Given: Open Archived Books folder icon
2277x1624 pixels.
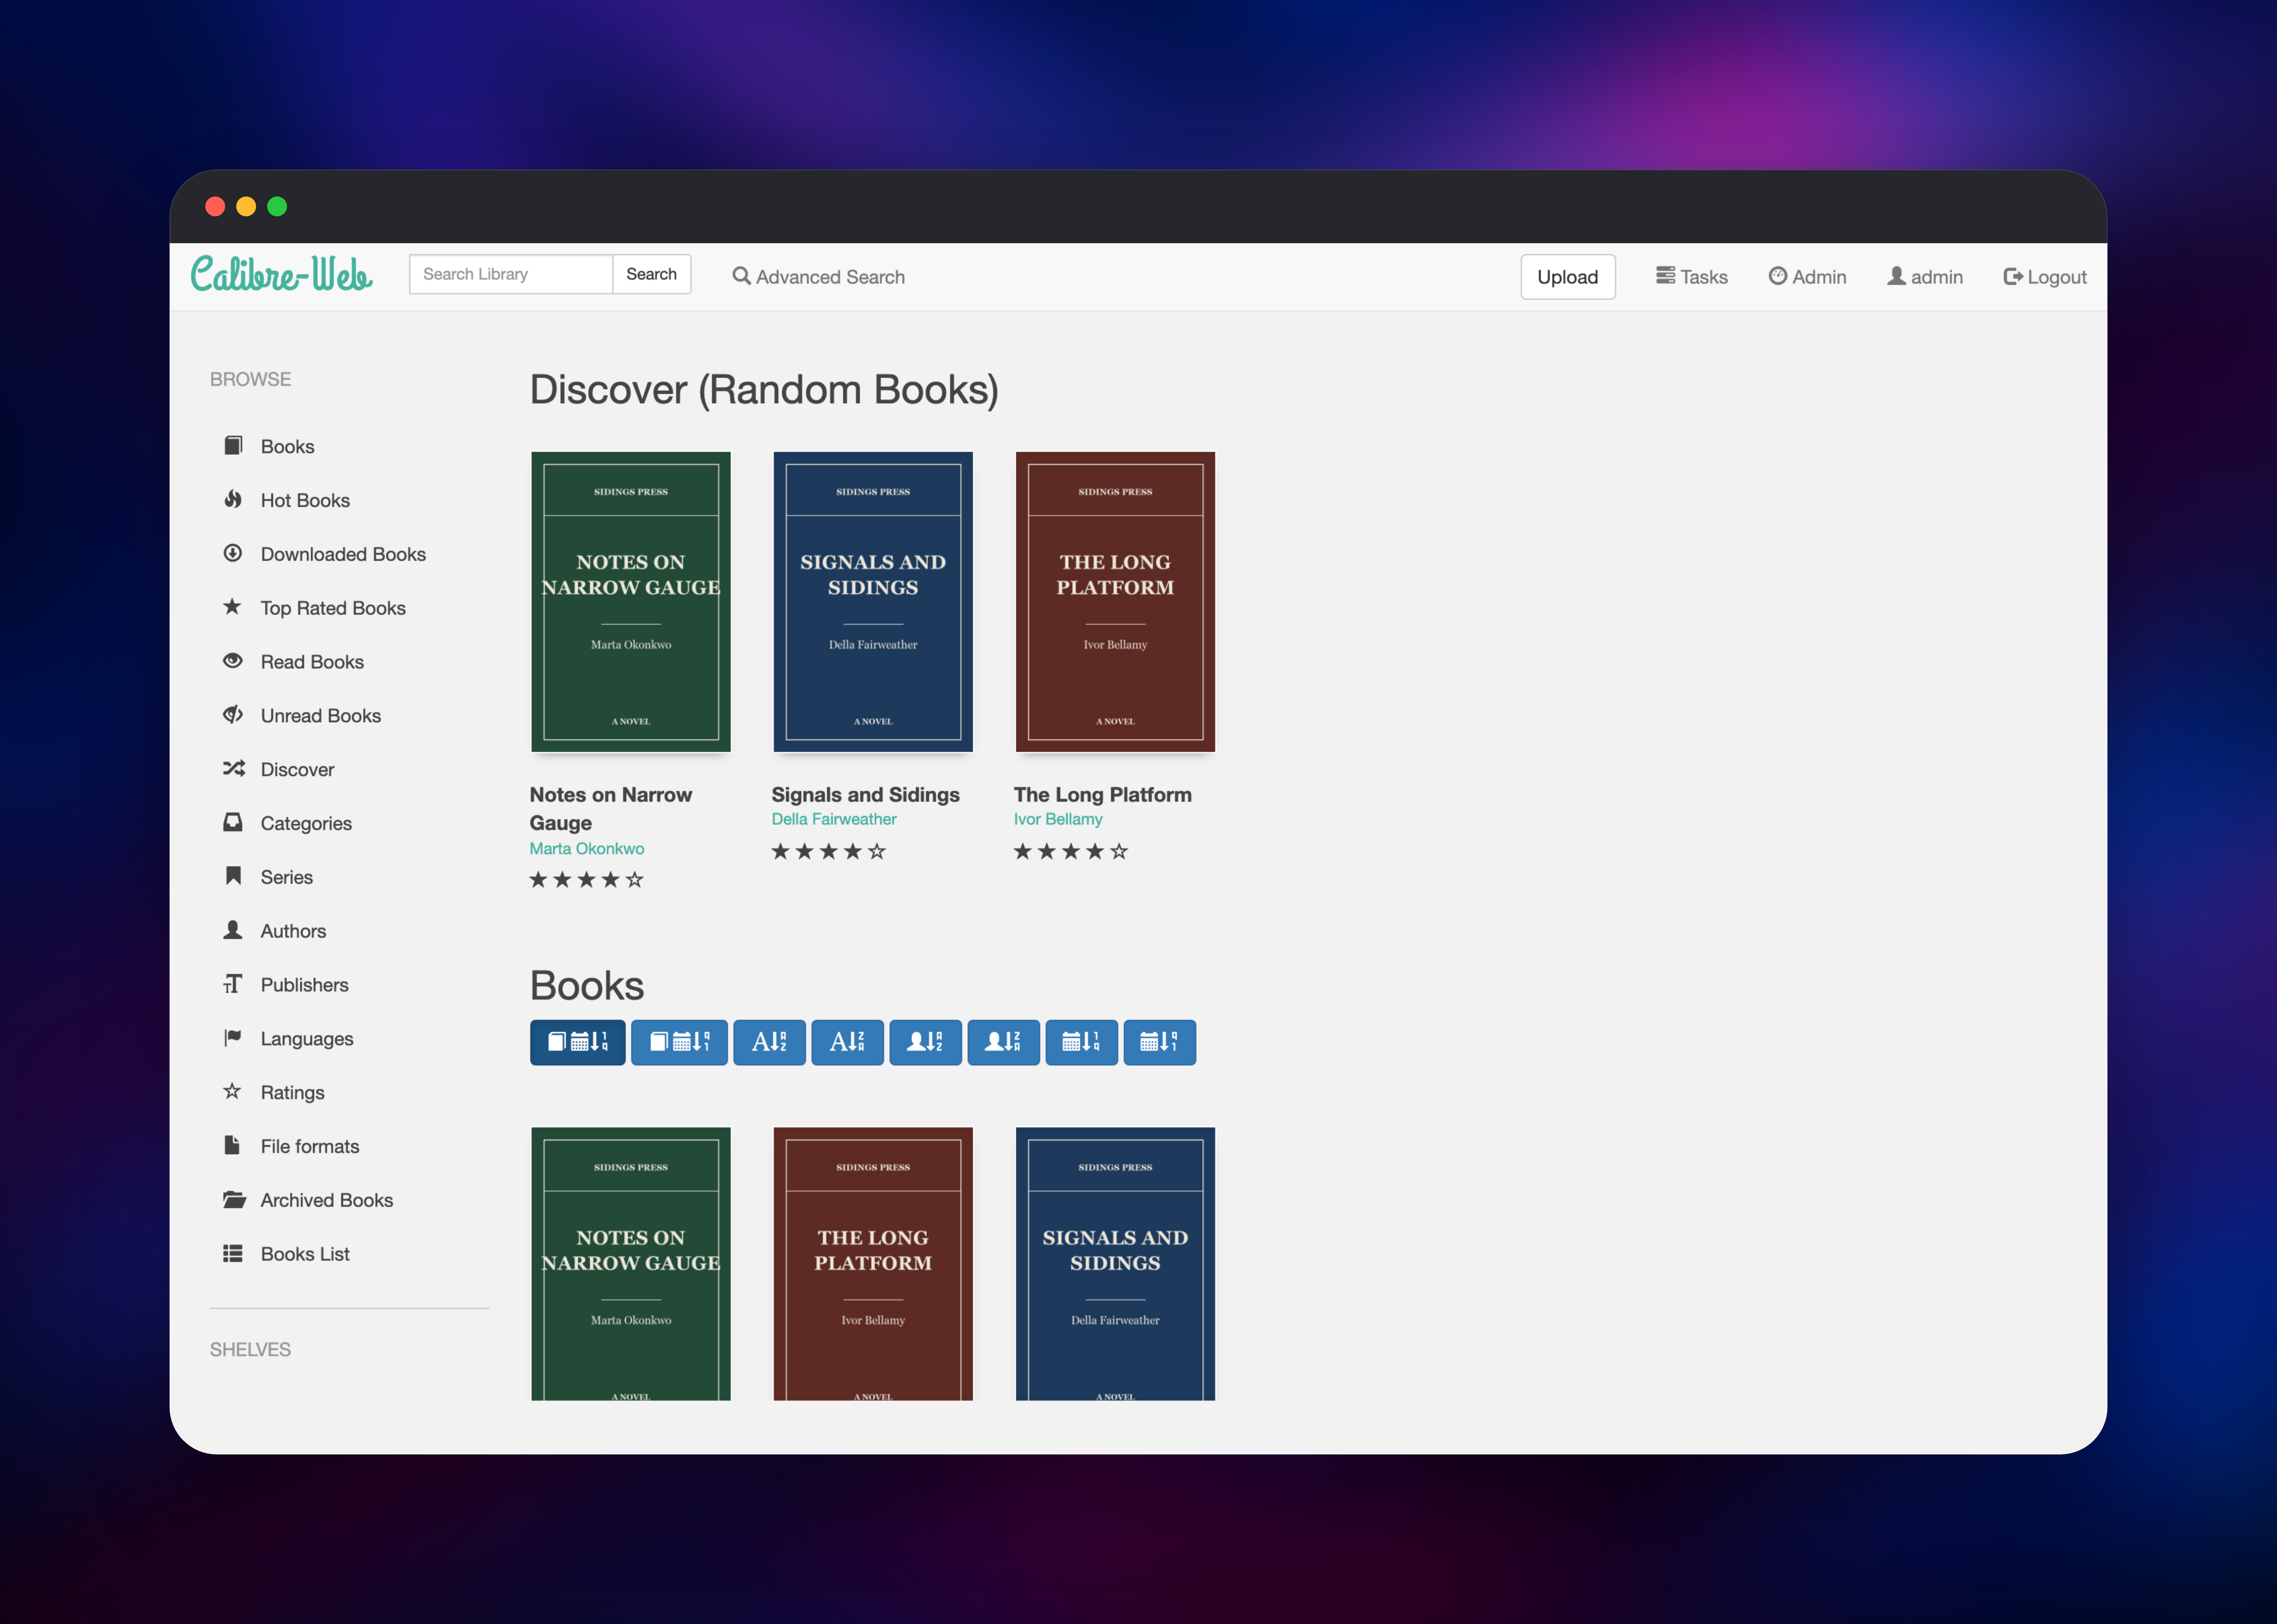Looking at the screenshot, I should (x=234, y=1200).
